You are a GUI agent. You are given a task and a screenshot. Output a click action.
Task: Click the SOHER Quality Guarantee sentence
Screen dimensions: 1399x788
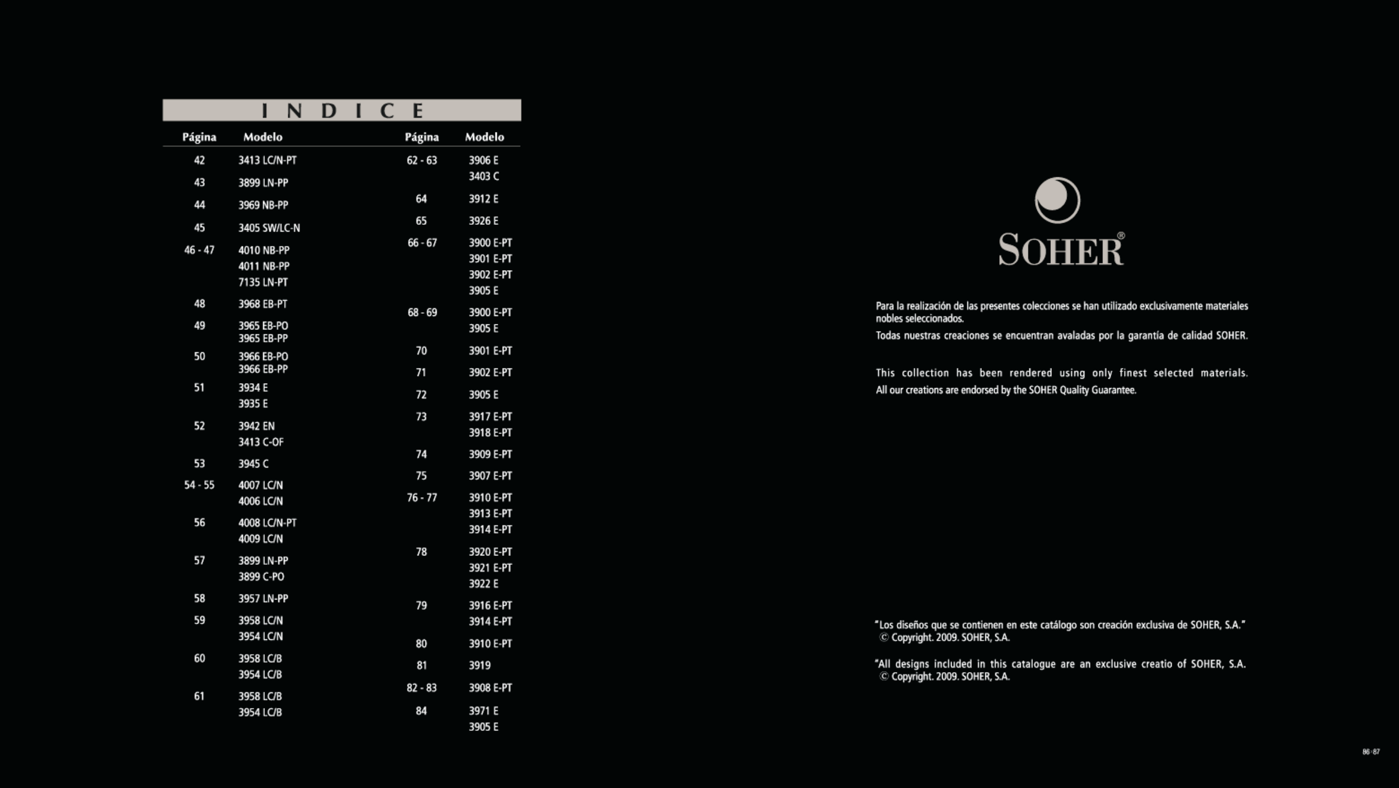click(1005, 390)
